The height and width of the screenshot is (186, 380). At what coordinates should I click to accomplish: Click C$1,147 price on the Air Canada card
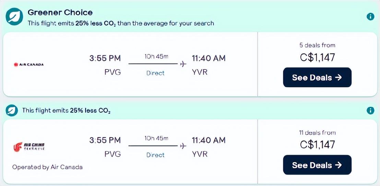[317, 57]
